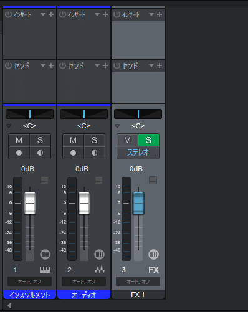
Task: Toggle insert power on channel 1
Action: [x=8, y=14]
